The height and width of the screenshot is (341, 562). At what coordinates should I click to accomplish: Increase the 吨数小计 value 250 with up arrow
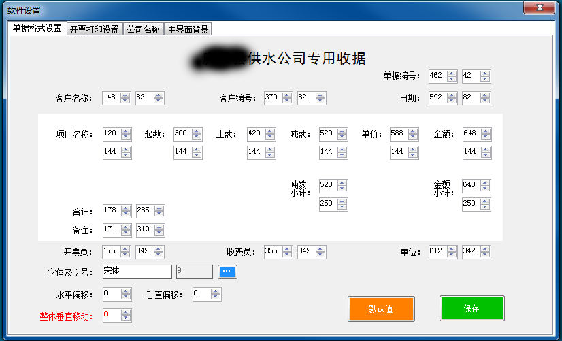(342, 201)
